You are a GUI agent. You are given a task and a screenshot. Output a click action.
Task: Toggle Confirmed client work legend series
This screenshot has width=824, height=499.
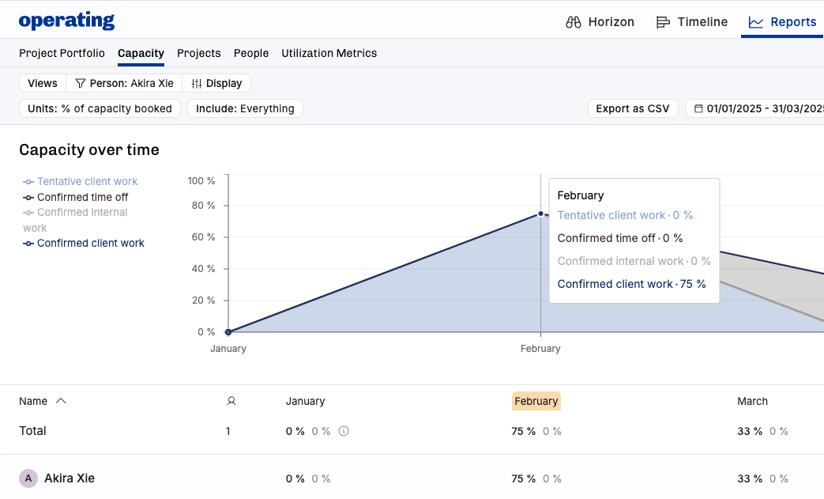click(x=90, y=243)
